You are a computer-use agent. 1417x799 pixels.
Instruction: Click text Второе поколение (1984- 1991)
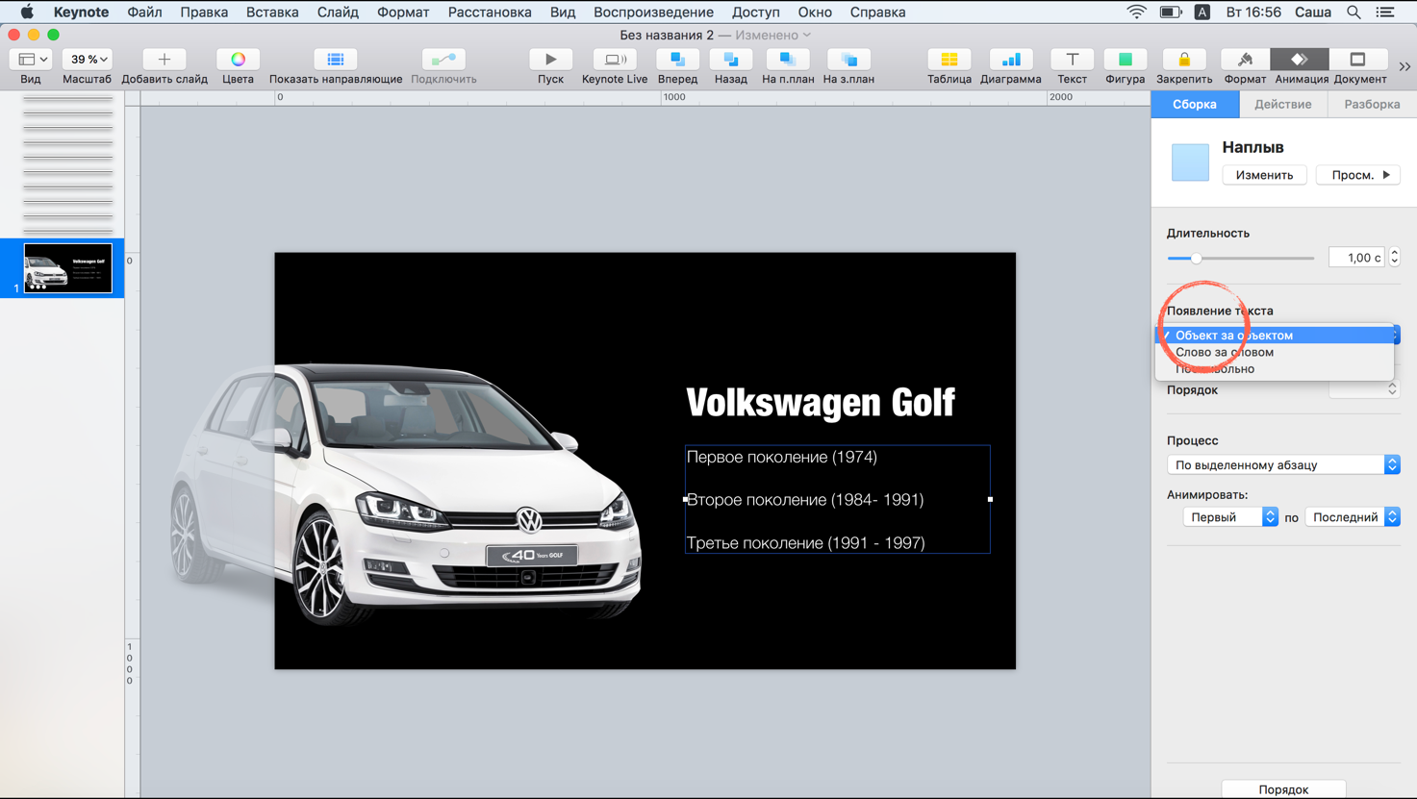click(x=805, y=500)
